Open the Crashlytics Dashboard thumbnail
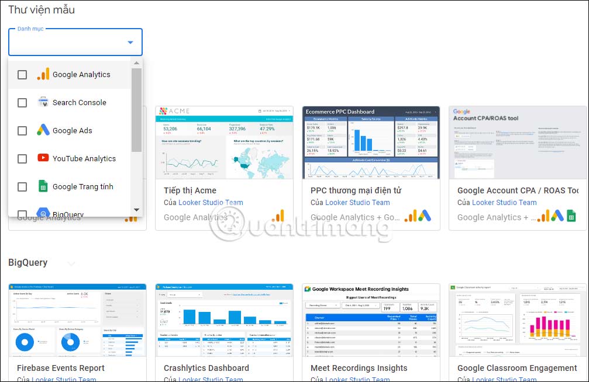 (224, 320)
